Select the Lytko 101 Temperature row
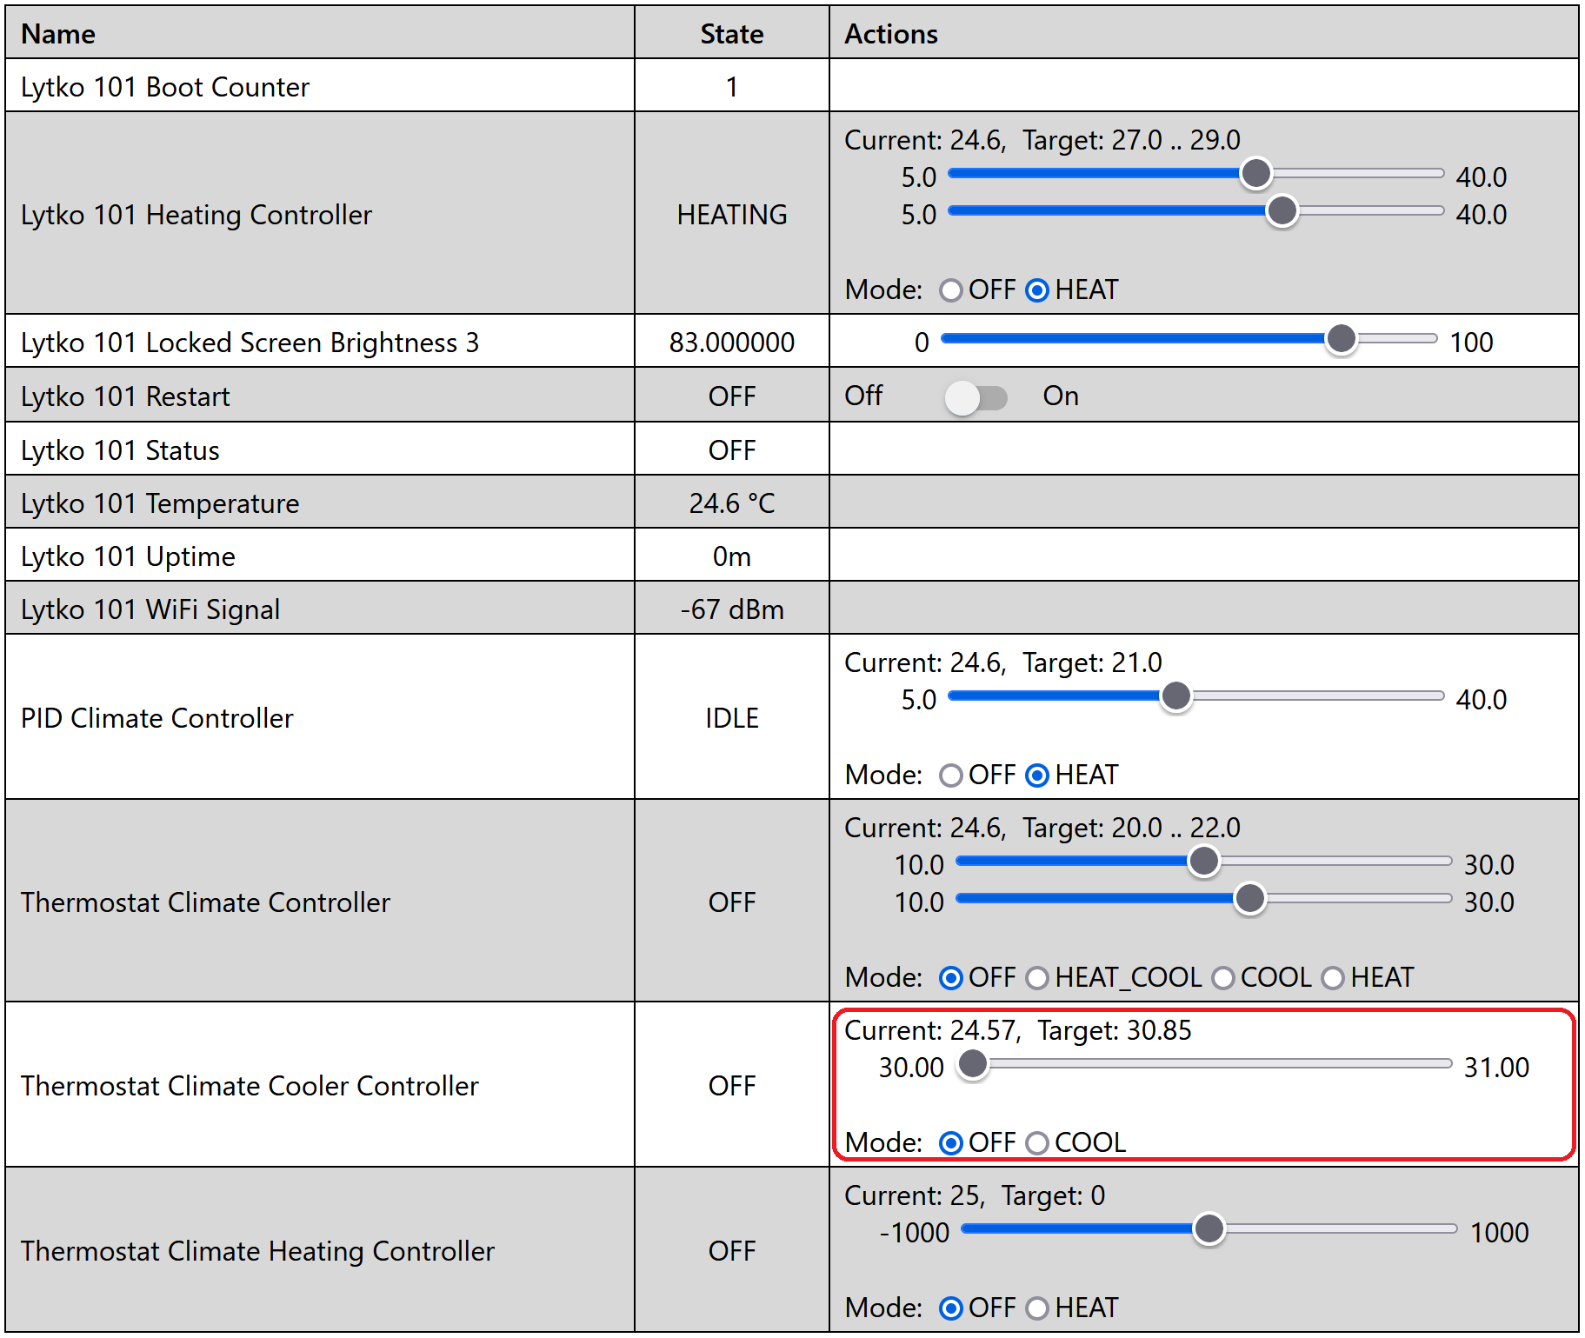Viewport: 1585px width, 1338px height. 159,503
